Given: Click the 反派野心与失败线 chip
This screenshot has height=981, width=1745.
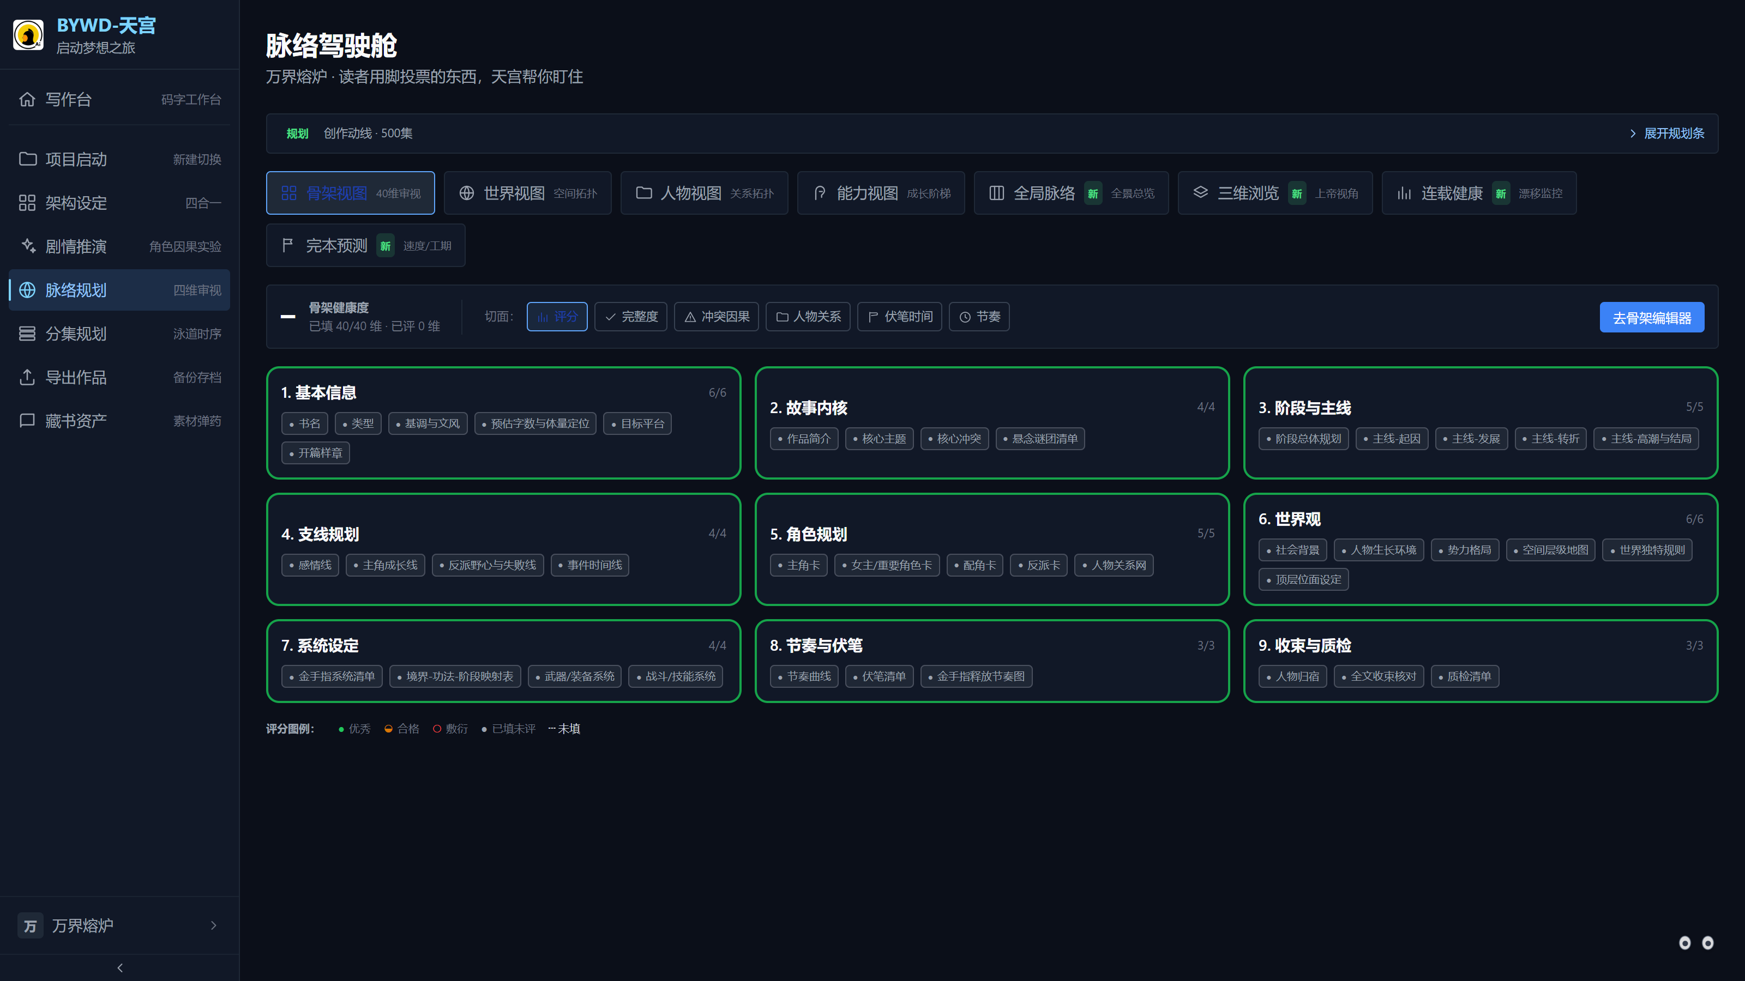Looking at the screenshot, I should pos(488,565).
